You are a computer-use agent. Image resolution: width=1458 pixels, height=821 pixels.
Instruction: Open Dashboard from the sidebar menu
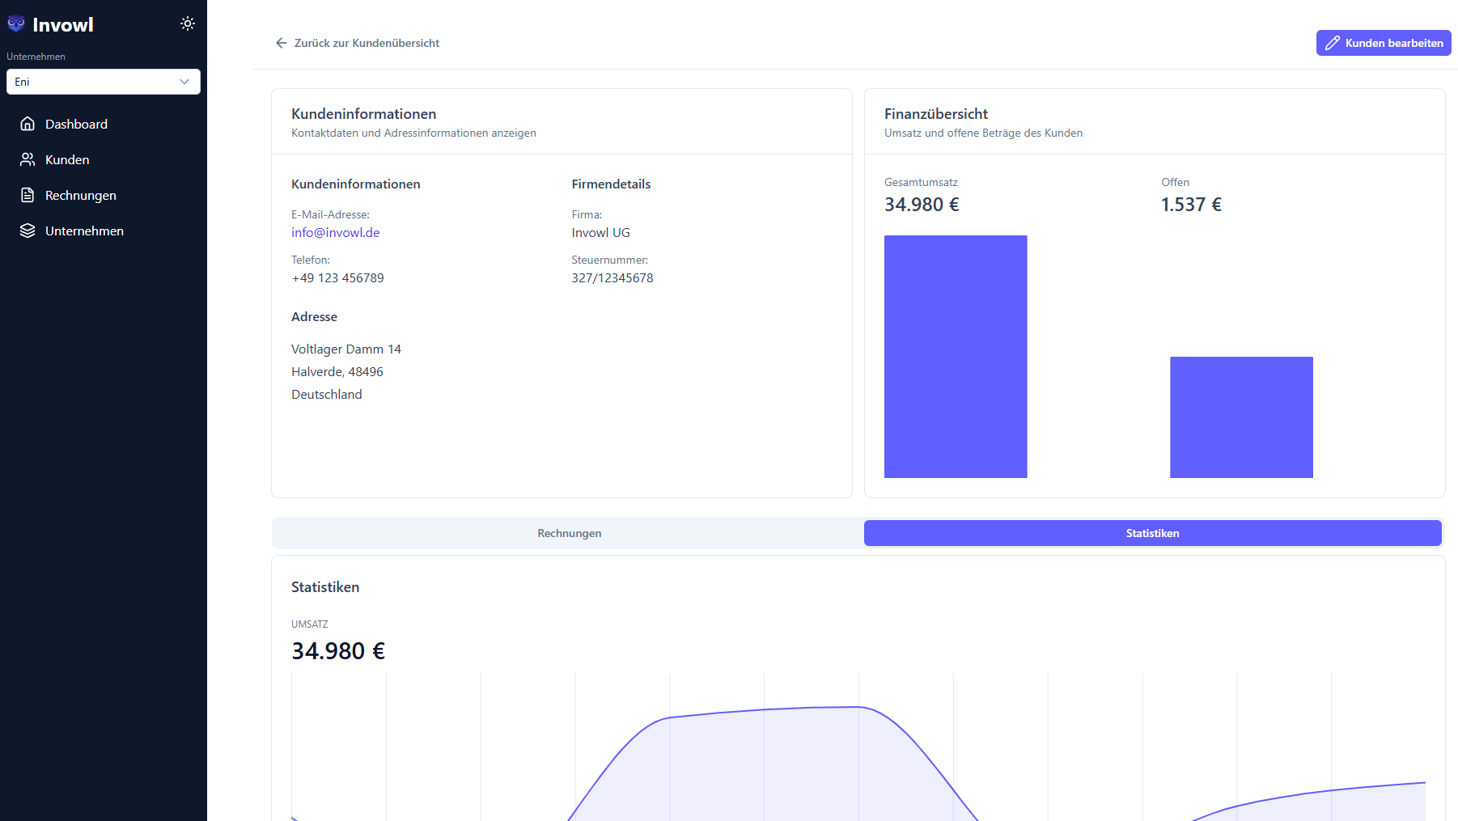click(x=76, y=123)
